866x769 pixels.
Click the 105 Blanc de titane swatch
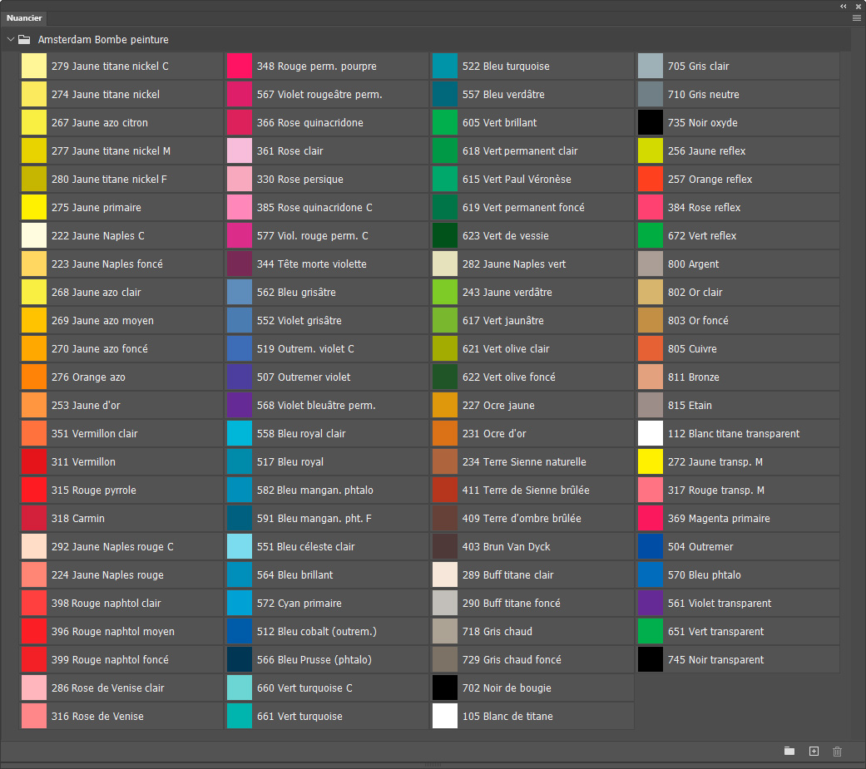pyautogui.click(x=532, y=716)
